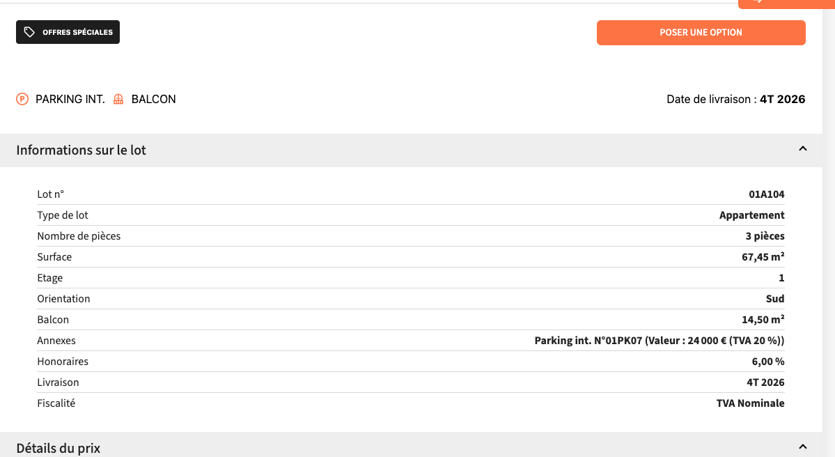Click the Balcon 14,50 m² value

click(763, 320)
